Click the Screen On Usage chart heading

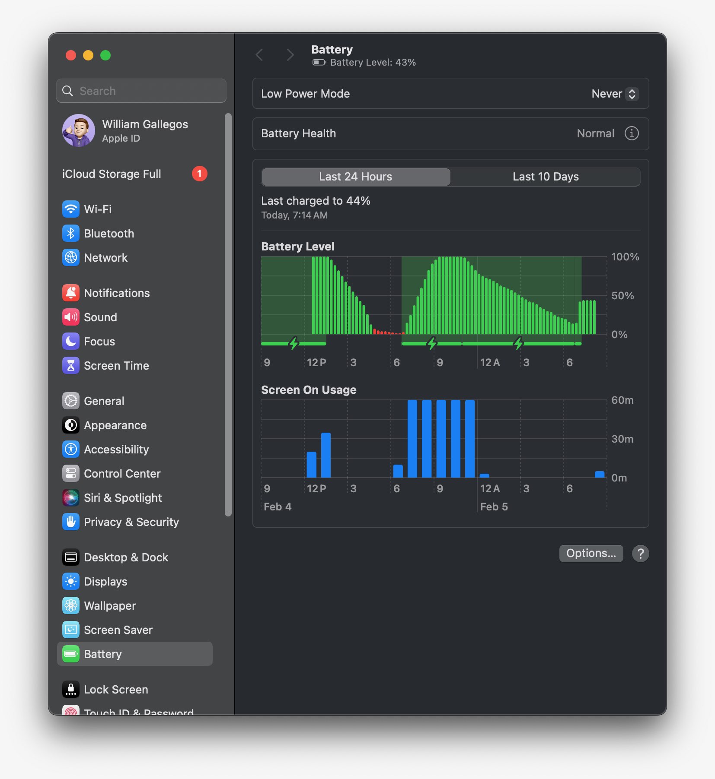(309, 390)
